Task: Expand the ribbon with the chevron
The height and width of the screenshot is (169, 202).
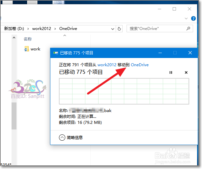Action: tap(186, 18)
